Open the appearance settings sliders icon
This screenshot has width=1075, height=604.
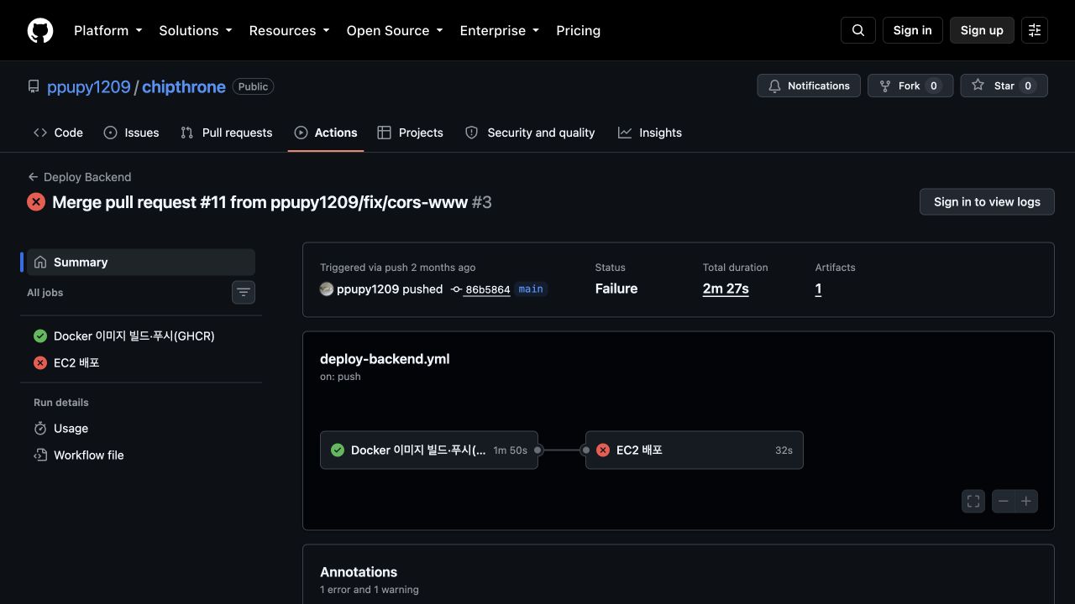pyautogui.click(x=1035, y=30)
